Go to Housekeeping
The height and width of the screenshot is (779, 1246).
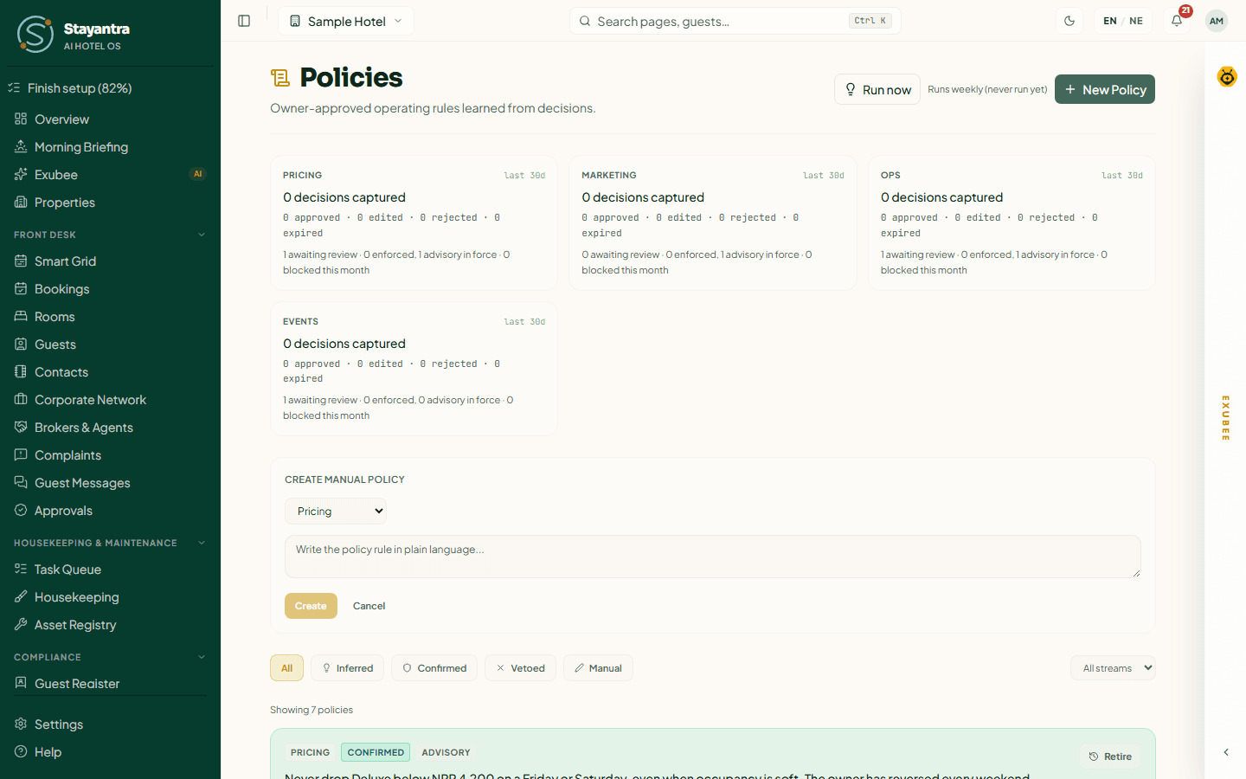coord(110,597)
